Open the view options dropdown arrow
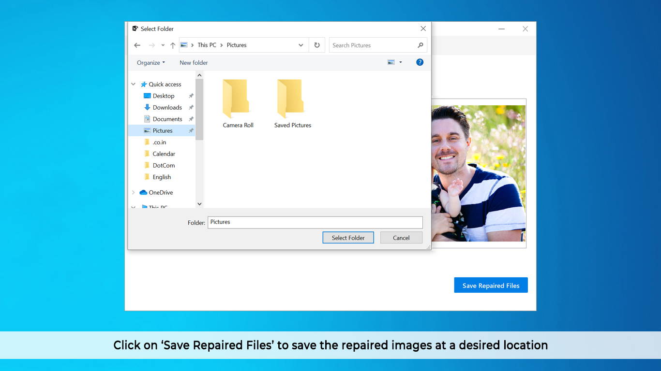 tap(401, 62)
